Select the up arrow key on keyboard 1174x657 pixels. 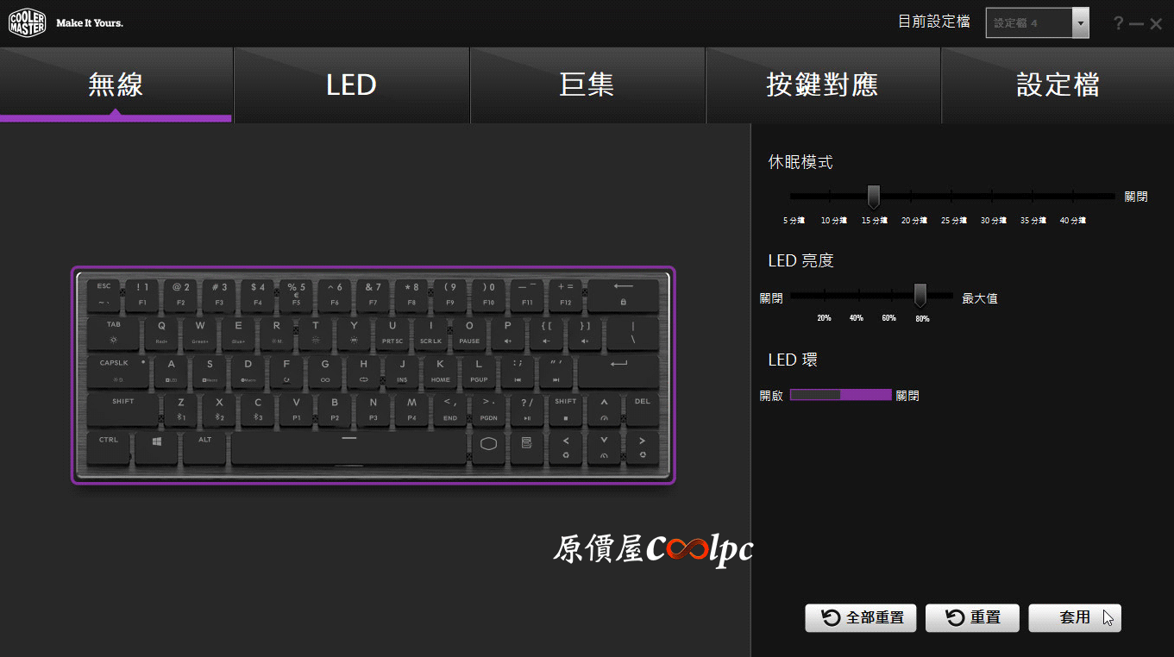point(604,407)
